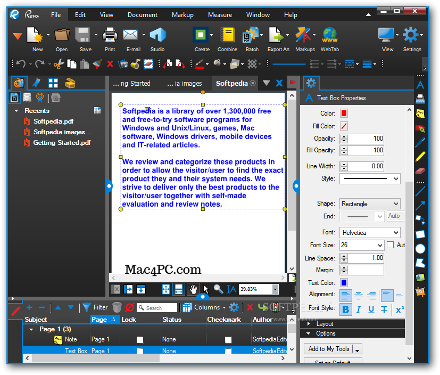Check the Auto font size checkbox
This screenshot has height=375, width=440.
coord(390,245)
